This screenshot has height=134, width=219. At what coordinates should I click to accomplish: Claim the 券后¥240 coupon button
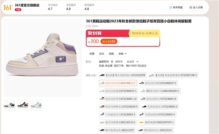(109, 41)
